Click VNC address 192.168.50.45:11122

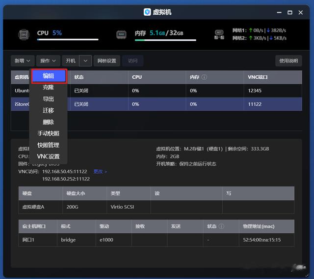[64, 171]
